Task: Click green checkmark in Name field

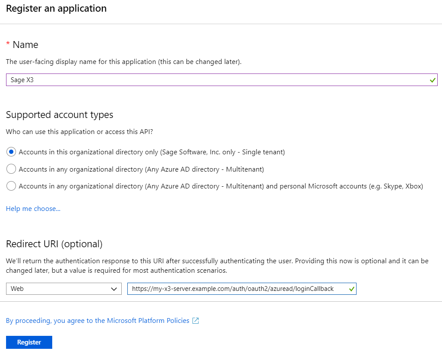Action: coord(433,80)
